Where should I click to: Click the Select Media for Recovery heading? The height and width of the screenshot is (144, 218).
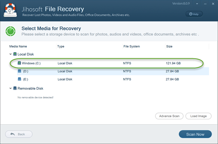[51, 29]
